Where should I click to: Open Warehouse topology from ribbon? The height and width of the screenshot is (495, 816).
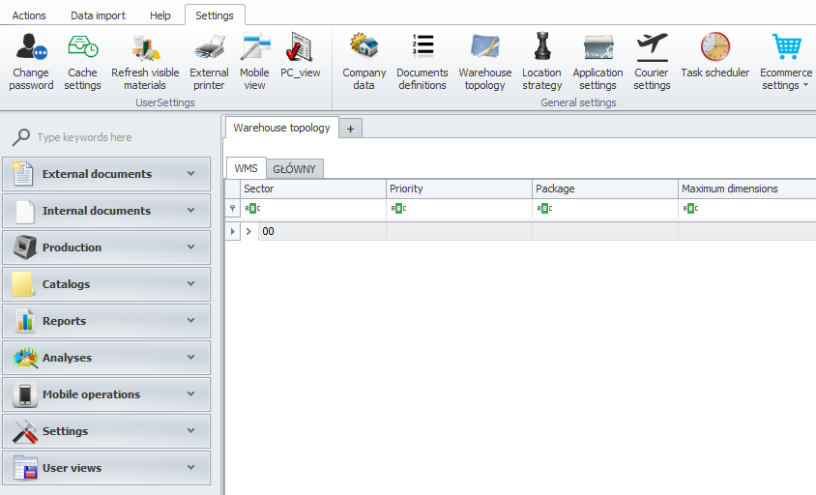[485, 61]
